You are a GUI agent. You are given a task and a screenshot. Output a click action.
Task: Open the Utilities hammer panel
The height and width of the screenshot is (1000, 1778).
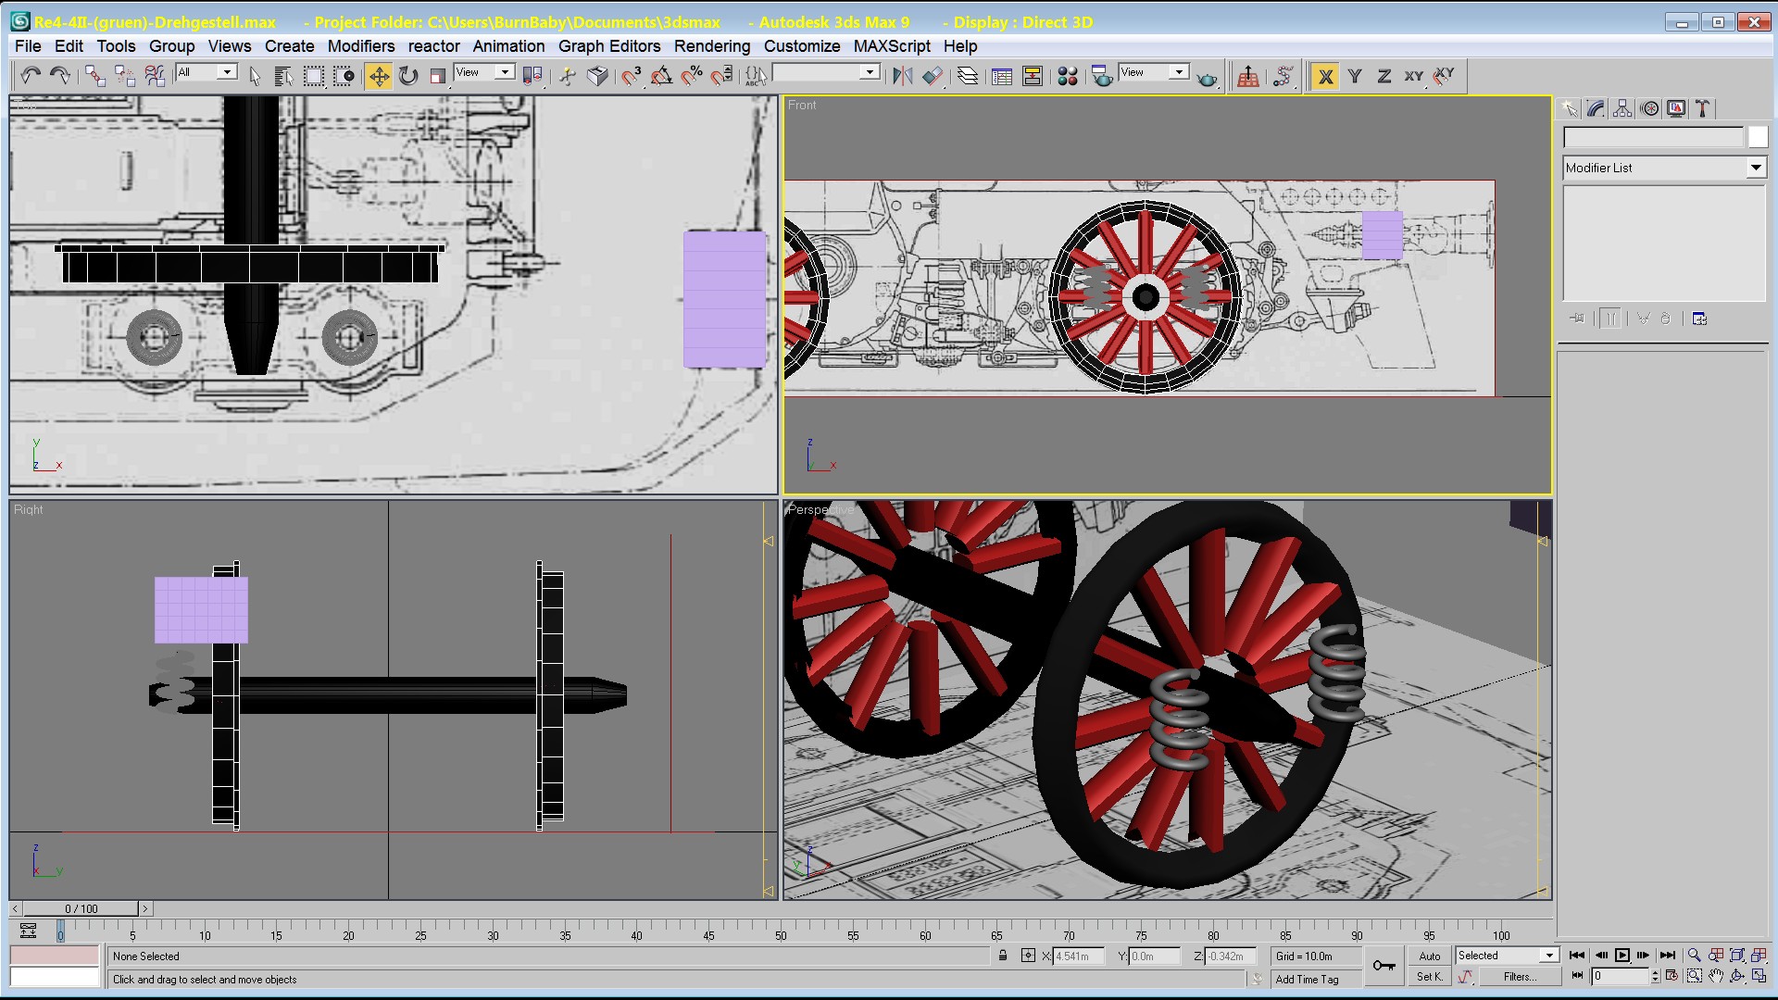coord(1702,109)
